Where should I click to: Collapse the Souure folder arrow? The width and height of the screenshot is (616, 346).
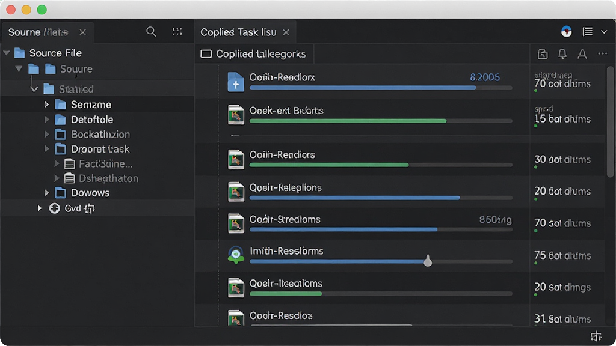coord(19,69)
